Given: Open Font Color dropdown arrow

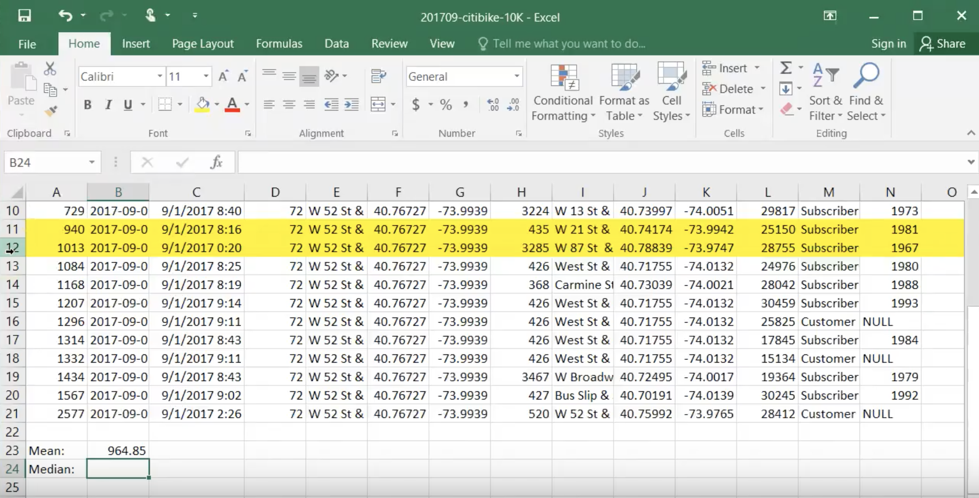Looking at the screenshot, I should (x=247, y=105).
